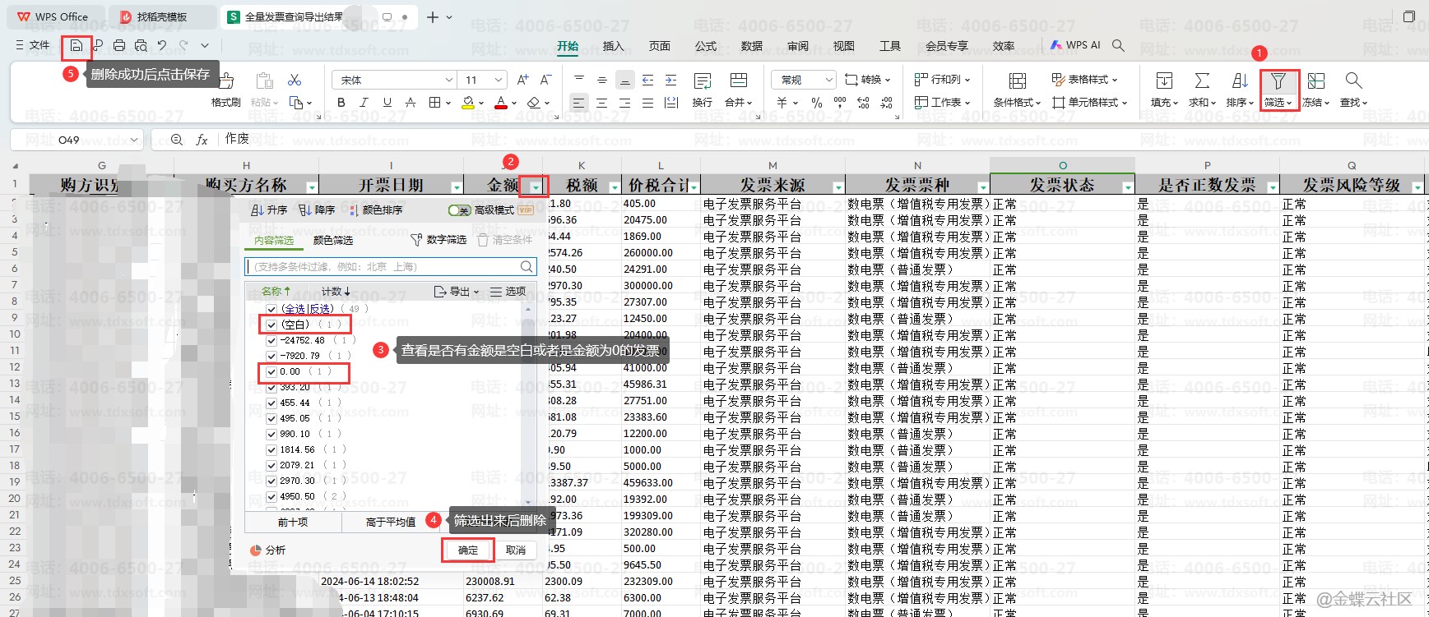Viewport: 1429px width, 617px height.
Task: Toggle the Advanced mode (高级模式) switch
Action: 459,210
